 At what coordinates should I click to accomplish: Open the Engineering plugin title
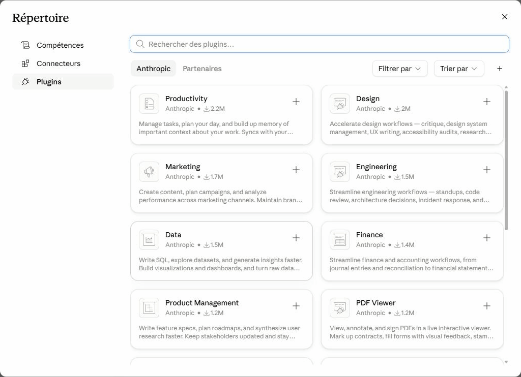tap(376, 167)
